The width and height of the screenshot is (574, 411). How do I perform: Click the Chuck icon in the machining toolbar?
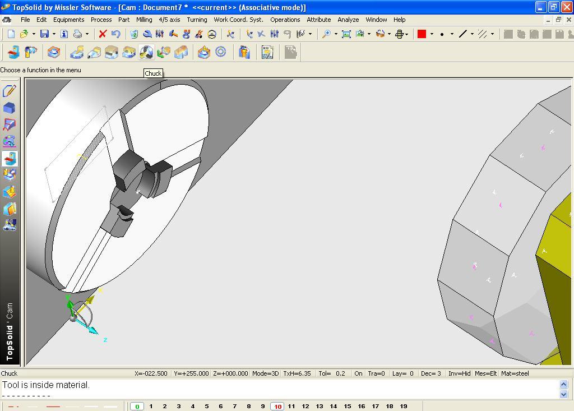coord(146,52)
